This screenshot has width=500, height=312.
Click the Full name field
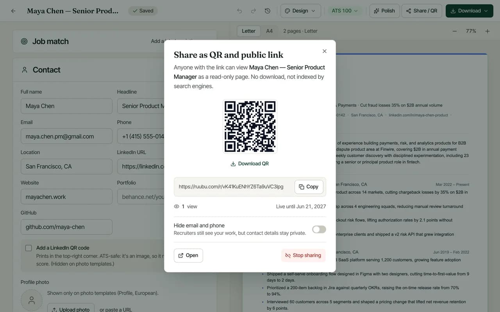pyautogui.click(x=66, y=106)
